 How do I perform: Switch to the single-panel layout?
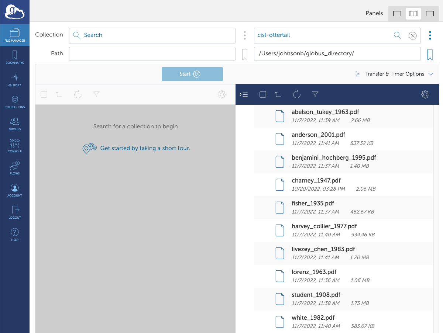(397, 14)
